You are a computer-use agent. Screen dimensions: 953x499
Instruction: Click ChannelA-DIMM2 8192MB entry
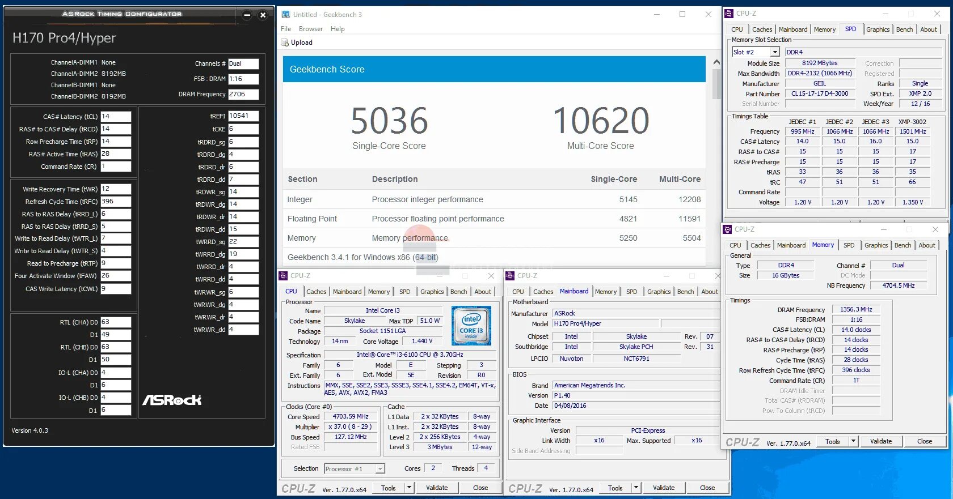pos(88,74)
